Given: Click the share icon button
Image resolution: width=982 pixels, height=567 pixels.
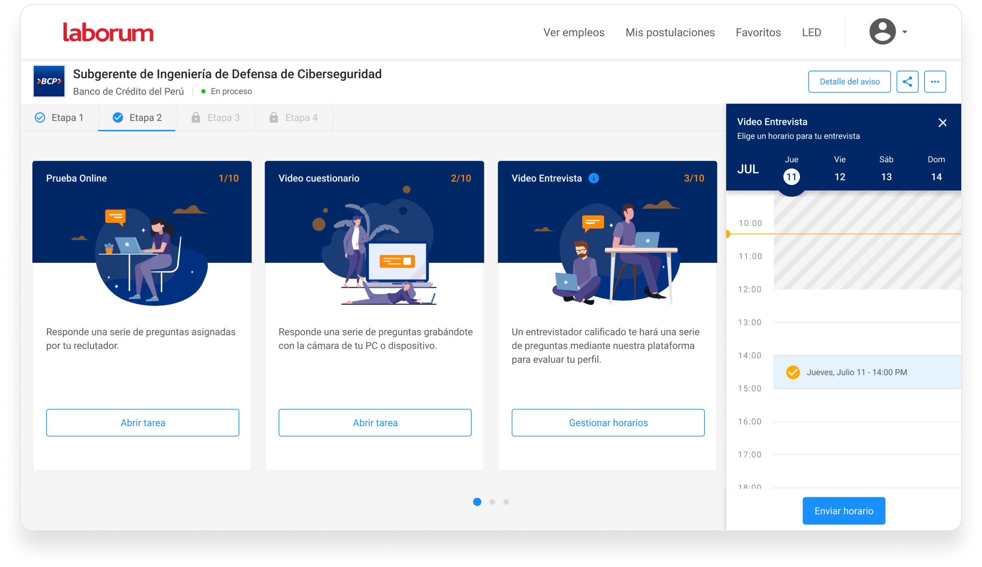Looking at the screenshot, I should pos(907,82).
